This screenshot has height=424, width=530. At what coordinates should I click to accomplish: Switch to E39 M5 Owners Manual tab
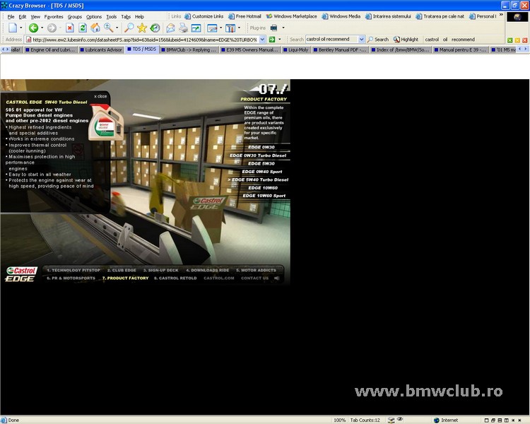click(x=249, y=49)
